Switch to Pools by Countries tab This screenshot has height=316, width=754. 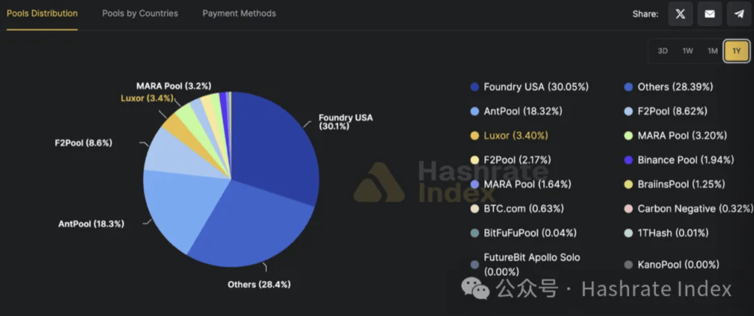click(140, 13)
